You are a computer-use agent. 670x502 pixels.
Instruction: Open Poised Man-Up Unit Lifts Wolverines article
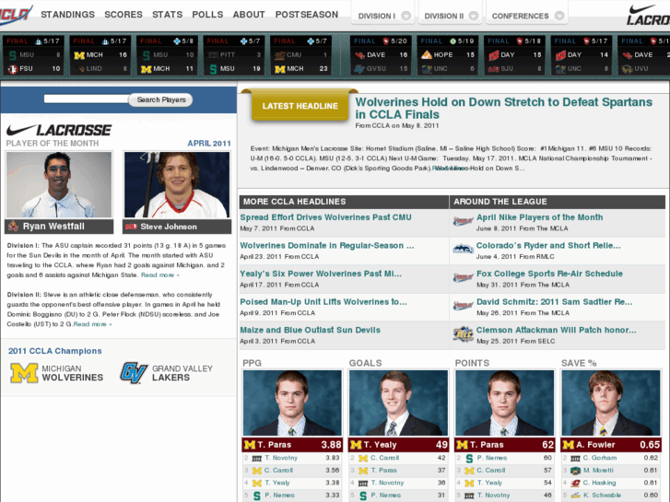coord(323,301)
